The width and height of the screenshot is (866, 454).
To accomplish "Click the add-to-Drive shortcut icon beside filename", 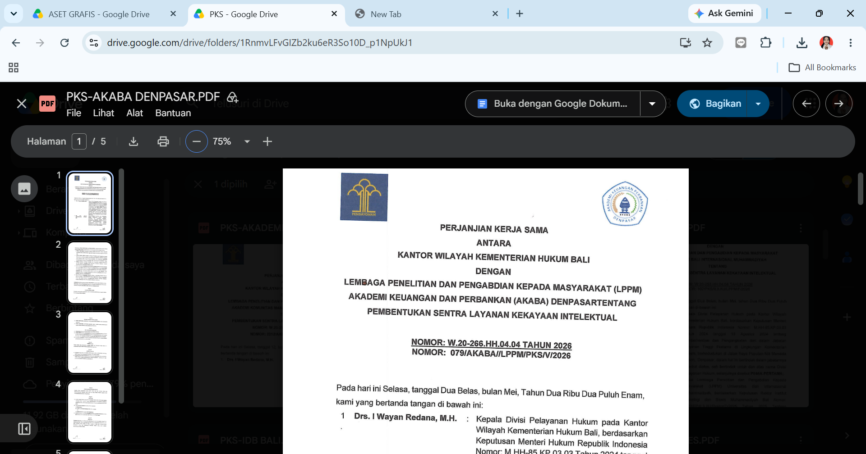I will [x=232, y=97].
